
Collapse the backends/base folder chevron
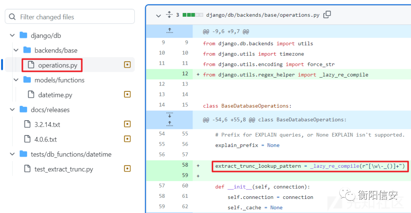pyautogui.click(x=16, y=50)
